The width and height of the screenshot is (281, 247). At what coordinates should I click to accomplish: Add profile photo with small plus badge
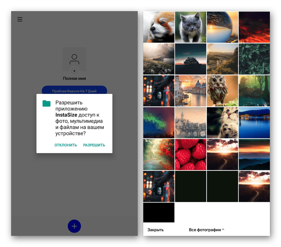tap(74, 71)
